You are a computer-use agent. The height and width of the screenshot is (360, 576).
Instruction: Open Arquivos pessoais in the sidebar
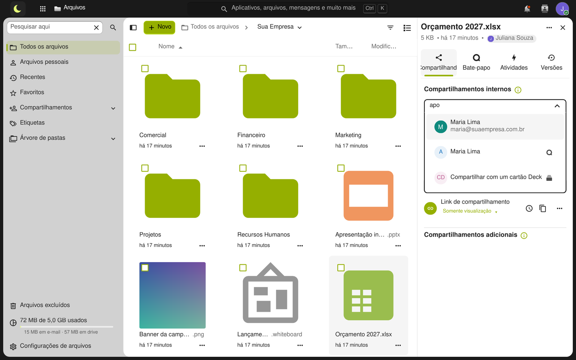coord(63,62)
